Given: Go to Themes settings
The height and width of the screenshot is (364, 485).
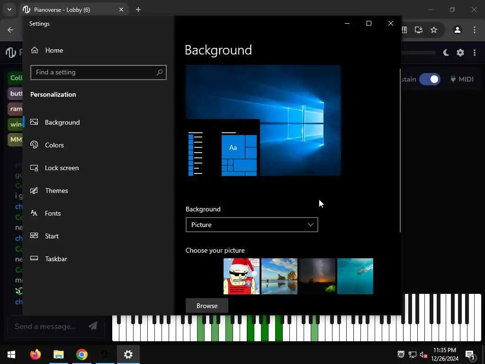Looking at the screenshot, I should (x=56, y=191).
